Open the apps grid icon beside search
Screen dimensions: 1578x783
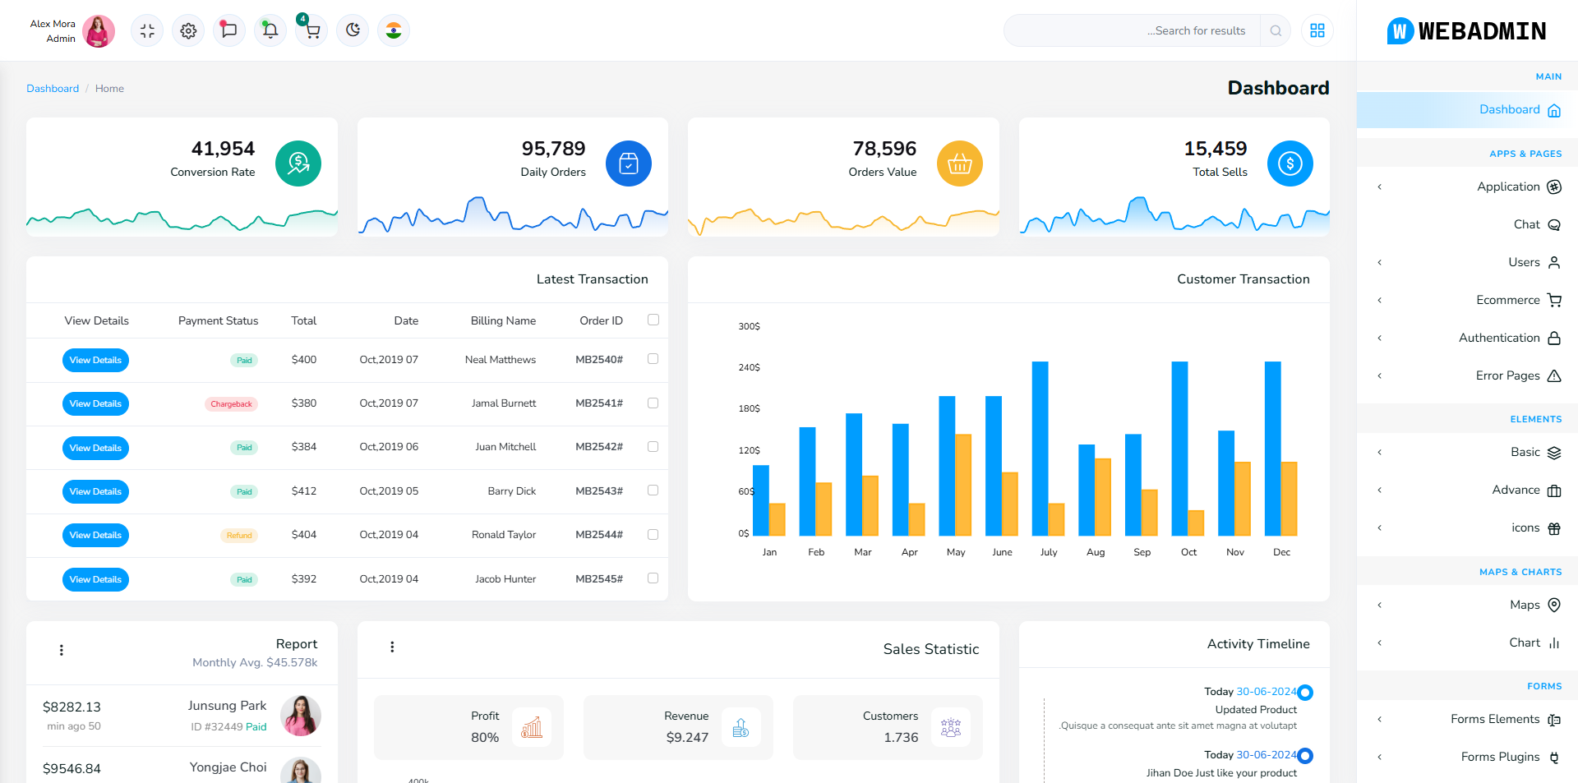pos(1317,31)
